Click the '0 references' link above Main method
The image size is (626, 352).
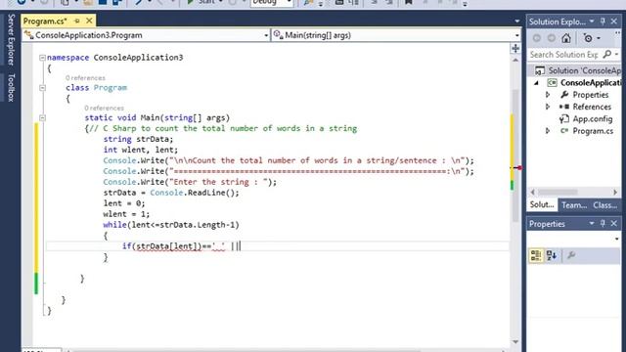(x=105, y=109)
